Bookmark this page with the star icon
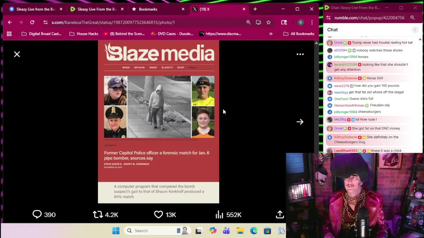This screenshot has width=424, height=238. point(268,22)
